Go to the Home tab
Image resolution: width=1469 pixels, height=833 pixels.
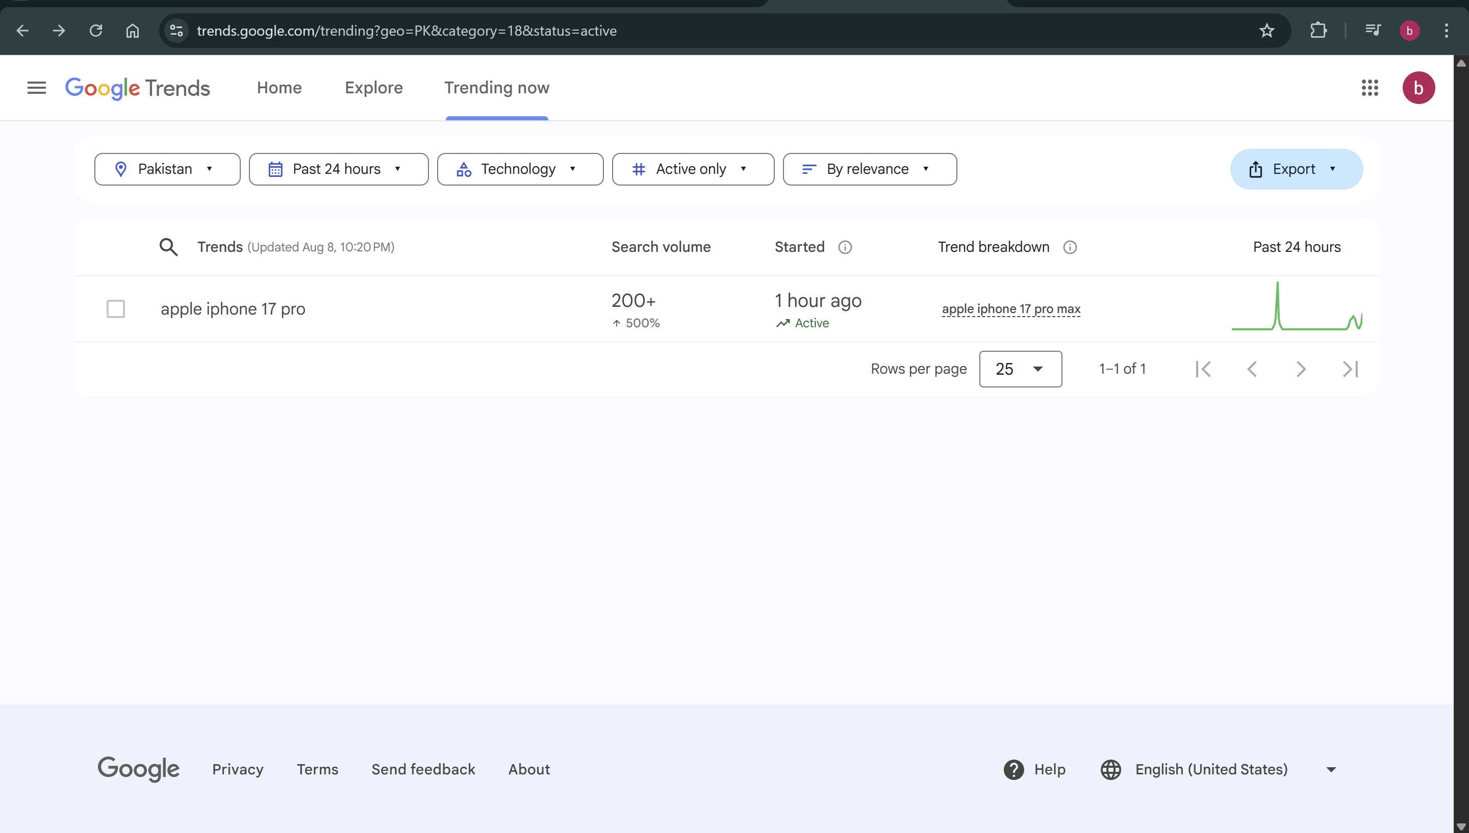click(278, 88)
